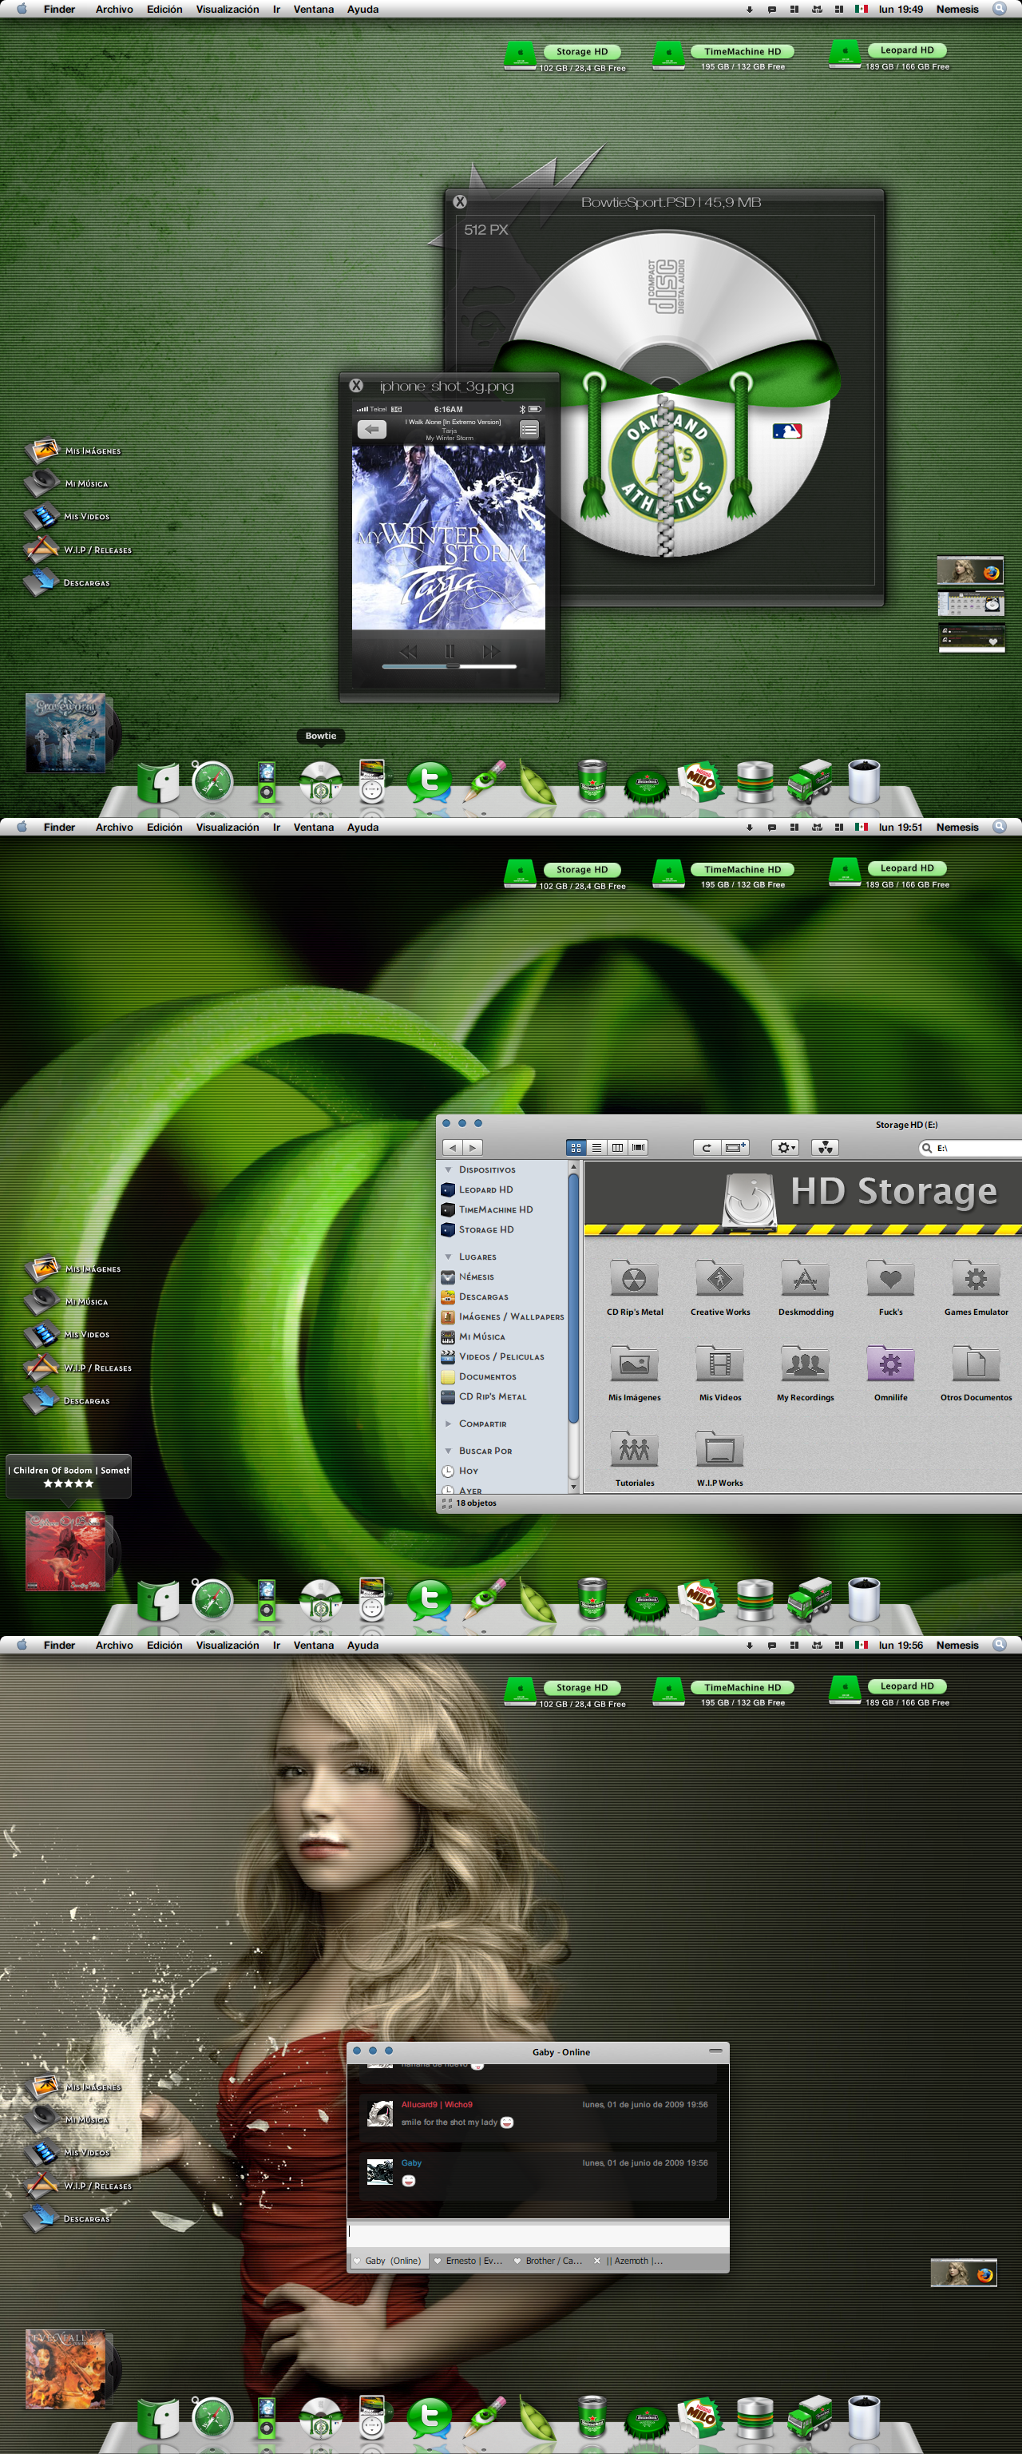Viewport: 1022px width, 2454px height.
Task: Switch to the || Azemoth chat tab
Action: 628,2261
